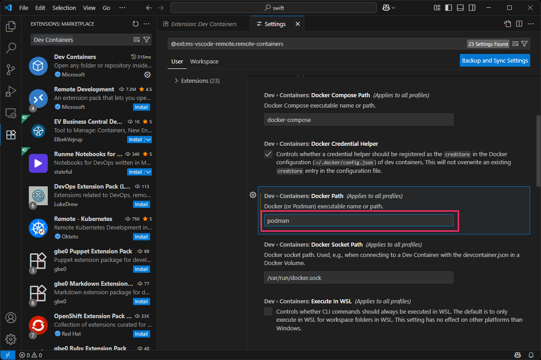Expand the Extensions (23) settings tree
The width and height of the screenshot is (541, 360).
(176, 81)
